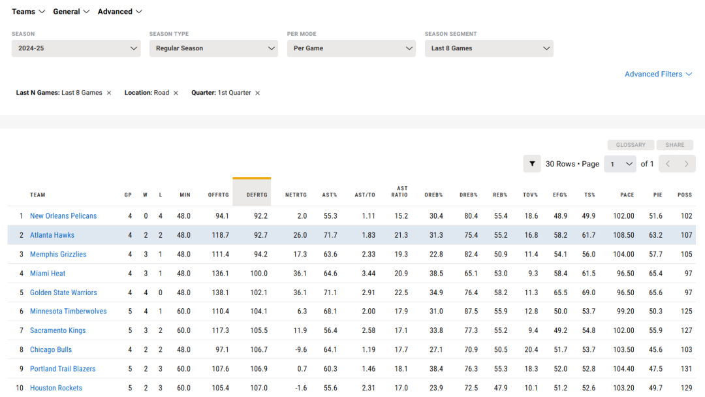Image resolution: width=705 pixels, height=397 pixels.
Task: Open the Season Segment dropdown
Action: coord(489,48)
